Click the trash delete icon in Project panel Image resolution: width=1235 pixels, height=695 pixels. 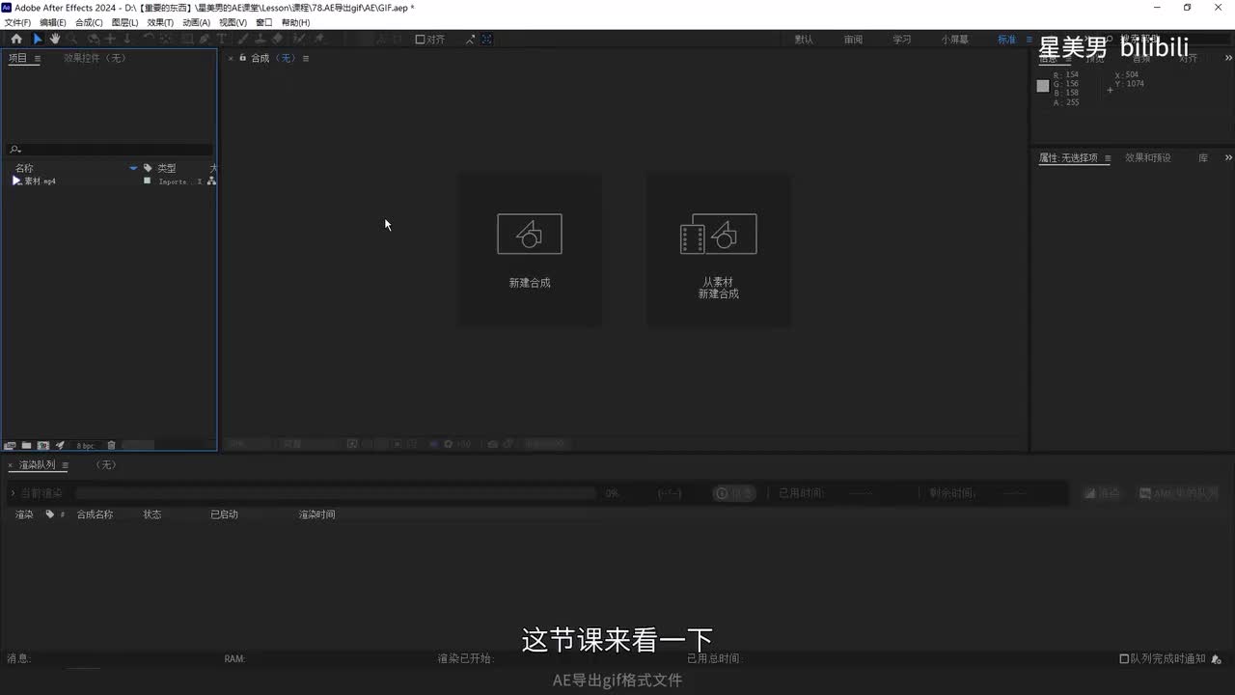click(x=111, y=445)
